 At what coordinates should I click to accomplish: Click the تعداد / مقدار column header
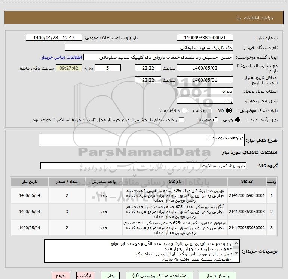pyautogui.click(x=67, y=182)
